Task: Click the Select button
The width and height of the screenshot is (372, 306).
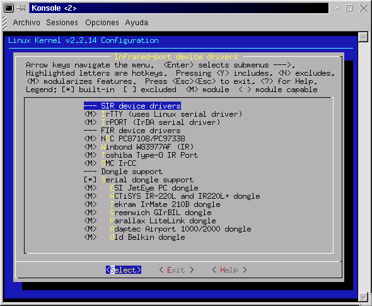Action: [124, 269]
